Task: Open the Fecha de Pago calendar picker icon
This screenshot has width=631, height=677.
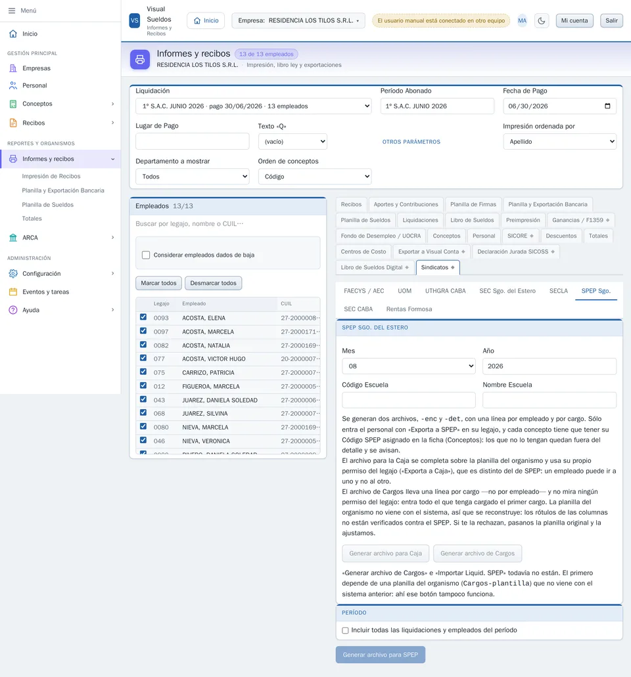Action: pyautogui.click(x=607, y=106)
